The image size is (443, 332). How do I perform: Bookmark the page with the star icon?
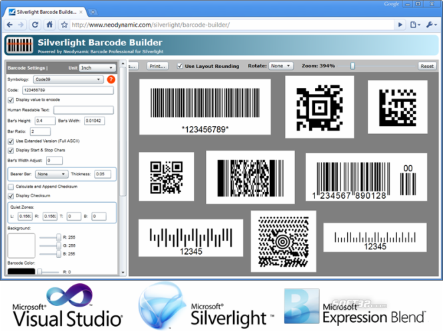pyautogui.click(x=65, y=25)
